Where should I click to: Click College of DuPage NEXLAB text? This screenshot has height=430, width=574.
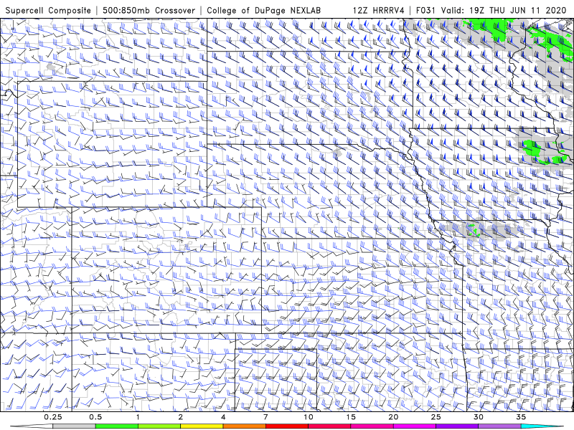pyautogui.click(x=263, y=10)
